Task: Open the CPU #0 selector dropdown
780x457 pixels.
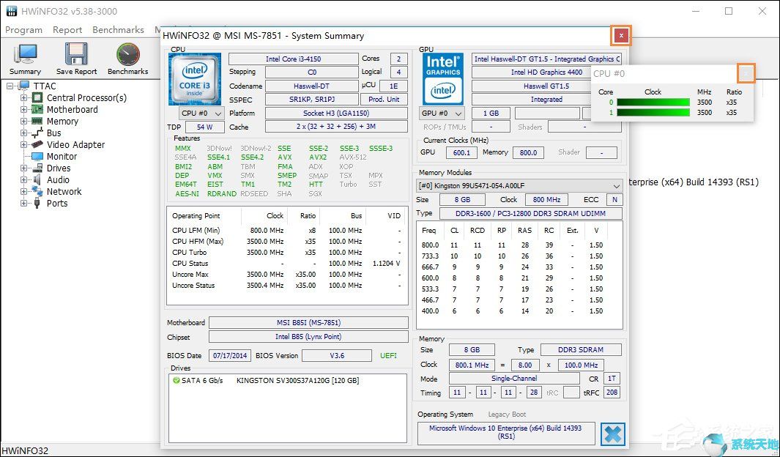Action: point(201,114)
